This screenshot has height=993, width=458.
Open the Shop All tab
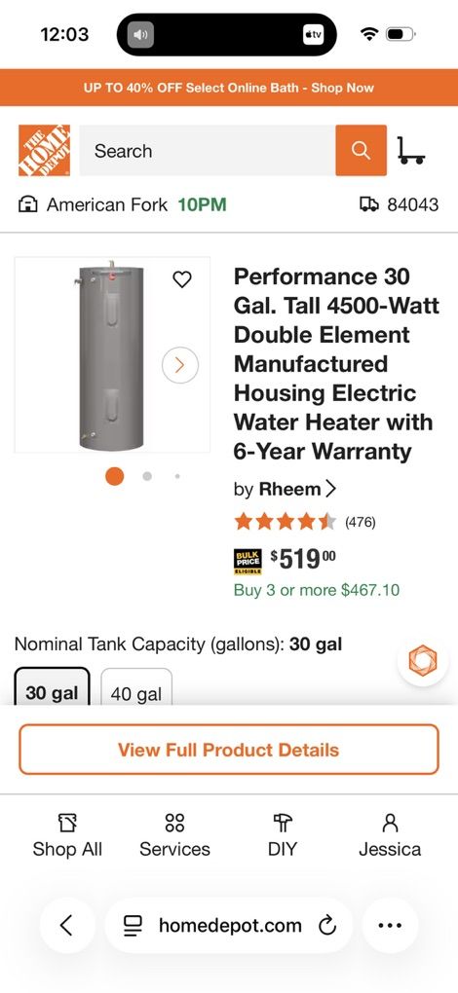coord(67,836)
